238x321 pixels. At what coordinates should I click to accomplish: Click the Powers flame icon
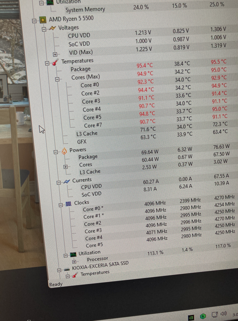pos(64,151)
